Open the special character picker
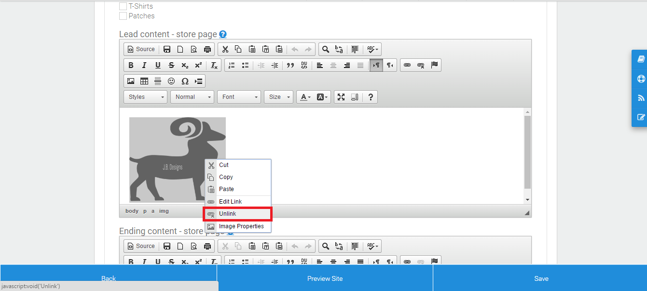Viewport: 647px width, 291px height. tap(185, 81)
